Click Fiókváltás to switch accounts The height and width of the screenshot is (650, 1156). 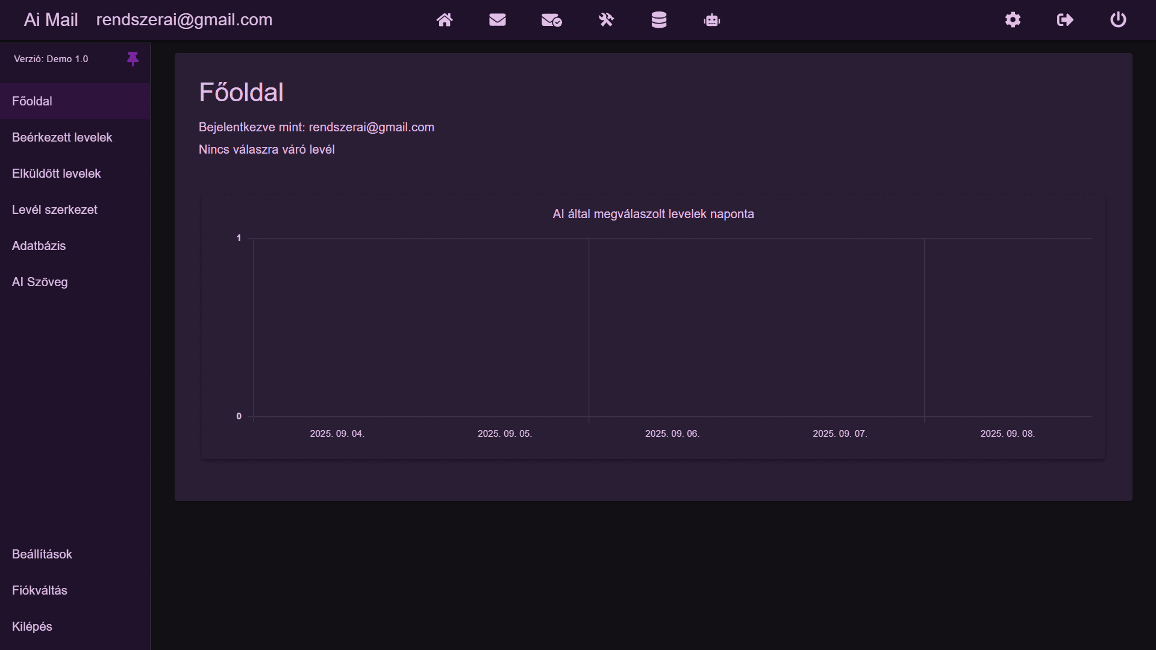coord(40,590)
